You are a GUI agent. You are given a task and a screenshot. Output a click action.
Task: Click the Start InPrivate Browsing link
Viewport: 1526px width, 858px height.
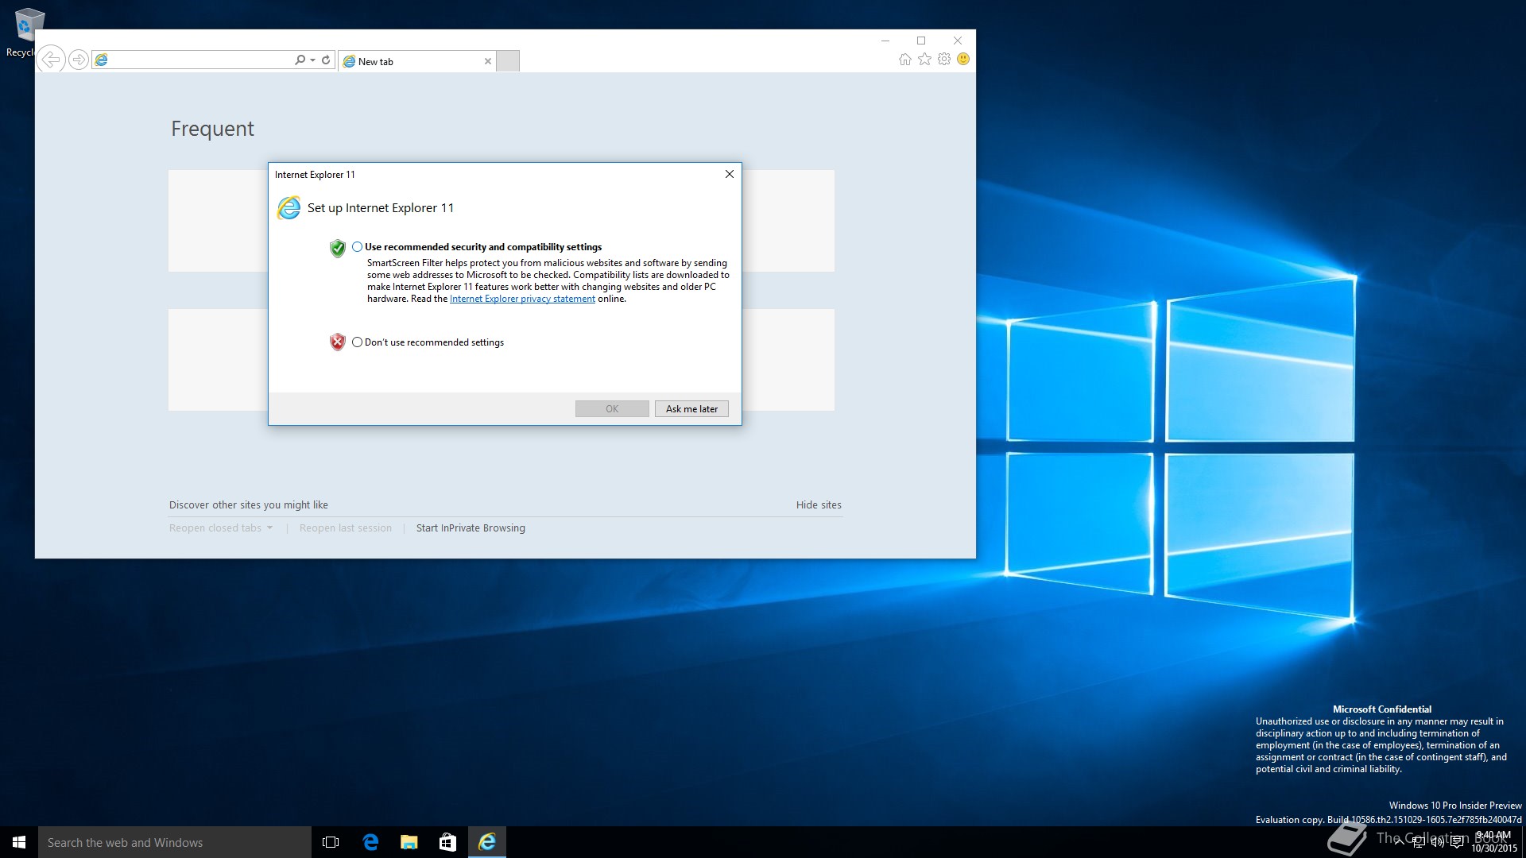click(x=471, y=528)
